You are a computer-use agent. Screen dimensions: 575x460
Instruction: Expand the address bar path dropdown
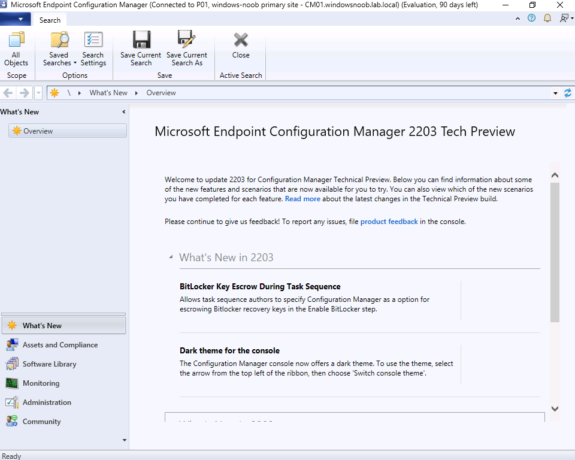tap(555, 93)
